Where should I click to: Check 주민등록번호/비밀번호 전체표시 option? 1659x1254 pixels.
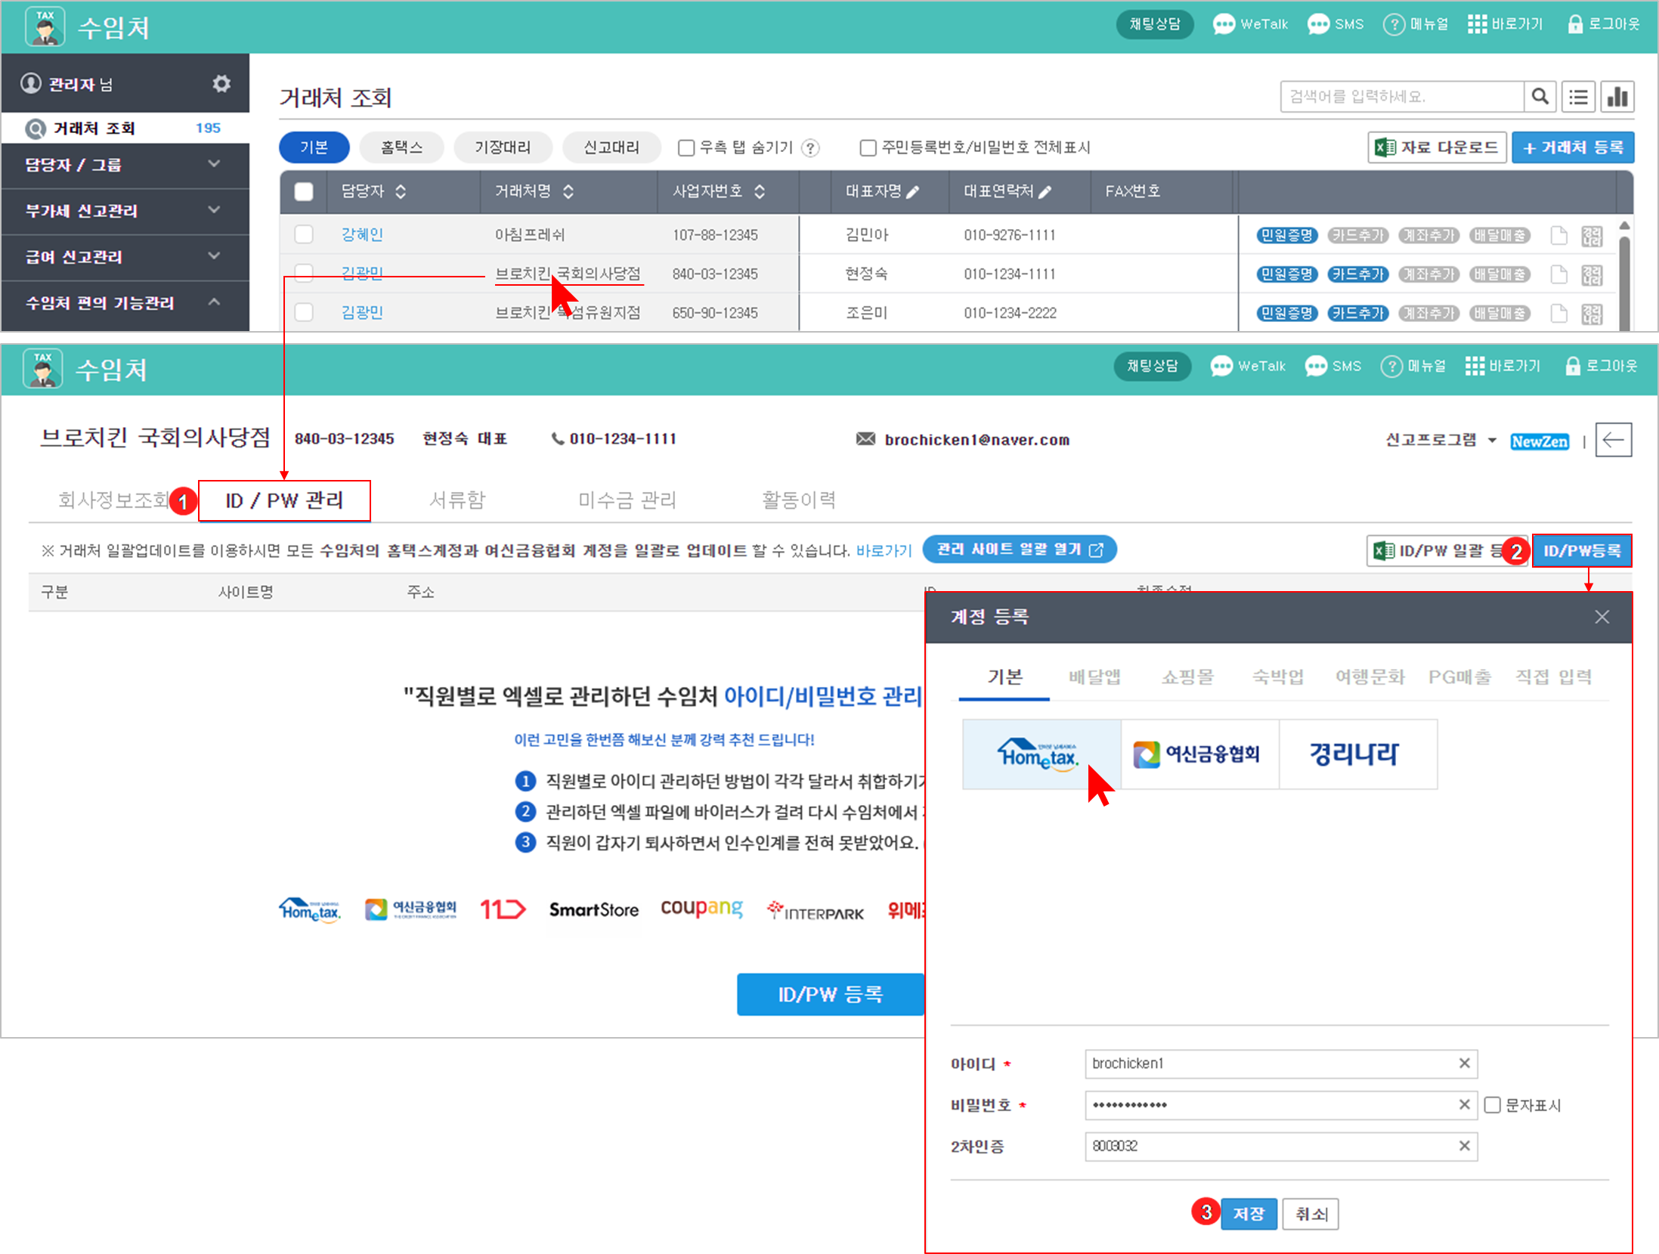[x=868, y=148]
